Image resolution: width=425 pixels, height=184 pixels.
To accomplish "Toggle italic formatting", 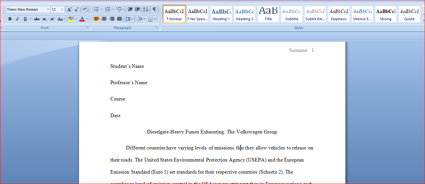I will coord(17,19).
